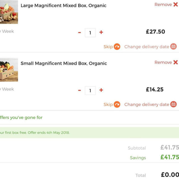179x179 pixels.
Task: Decrease the Large Mixed Box quantity with minus
Action: (79, 33)
